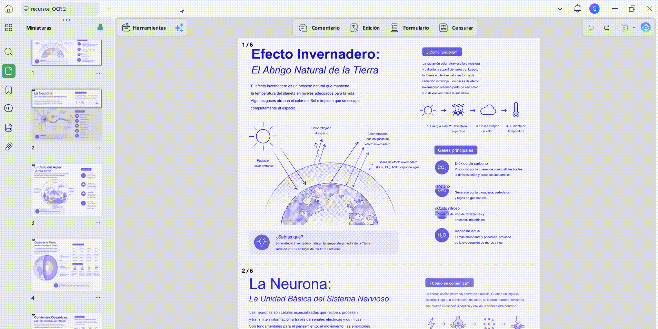Open options menu for thumbnail 1
Image resolution: width=658 pixels, height=329 pixels.
(98, 73)
